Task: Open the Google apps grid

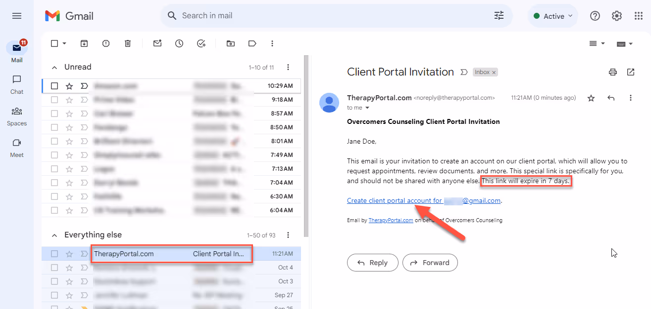Action: pyautogui.click(x=638, y=15)
